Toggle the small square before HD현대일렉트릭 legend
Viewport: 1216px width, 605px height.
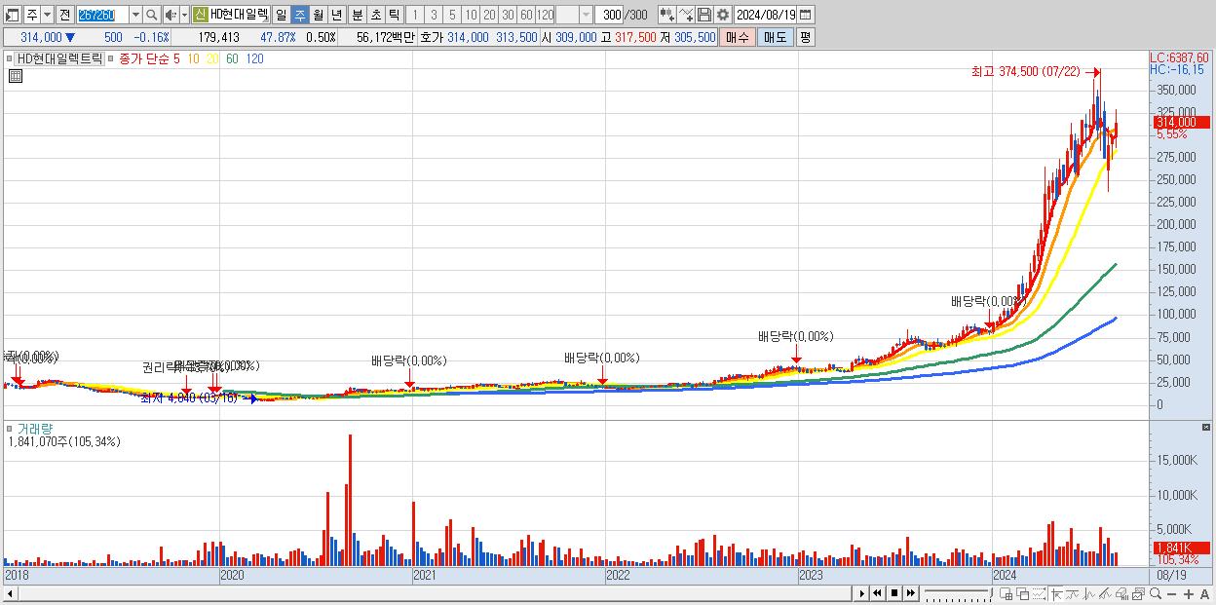click(x=10, y=58)
